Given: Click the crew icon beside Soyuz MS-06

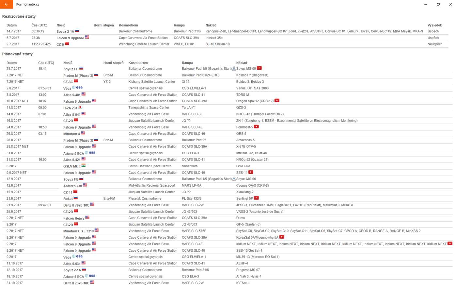Looking at the screenshot, I should [x=234, y=179].
